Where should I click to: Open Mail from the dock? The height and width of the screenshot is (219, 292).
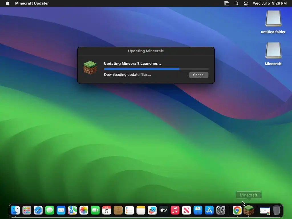point(61,210)
